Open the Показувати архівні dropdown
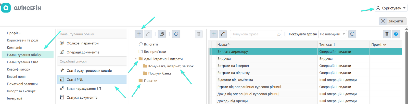 (x=333, y=34)
